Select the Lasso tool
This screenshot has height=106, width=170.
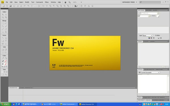click(6, 23)
